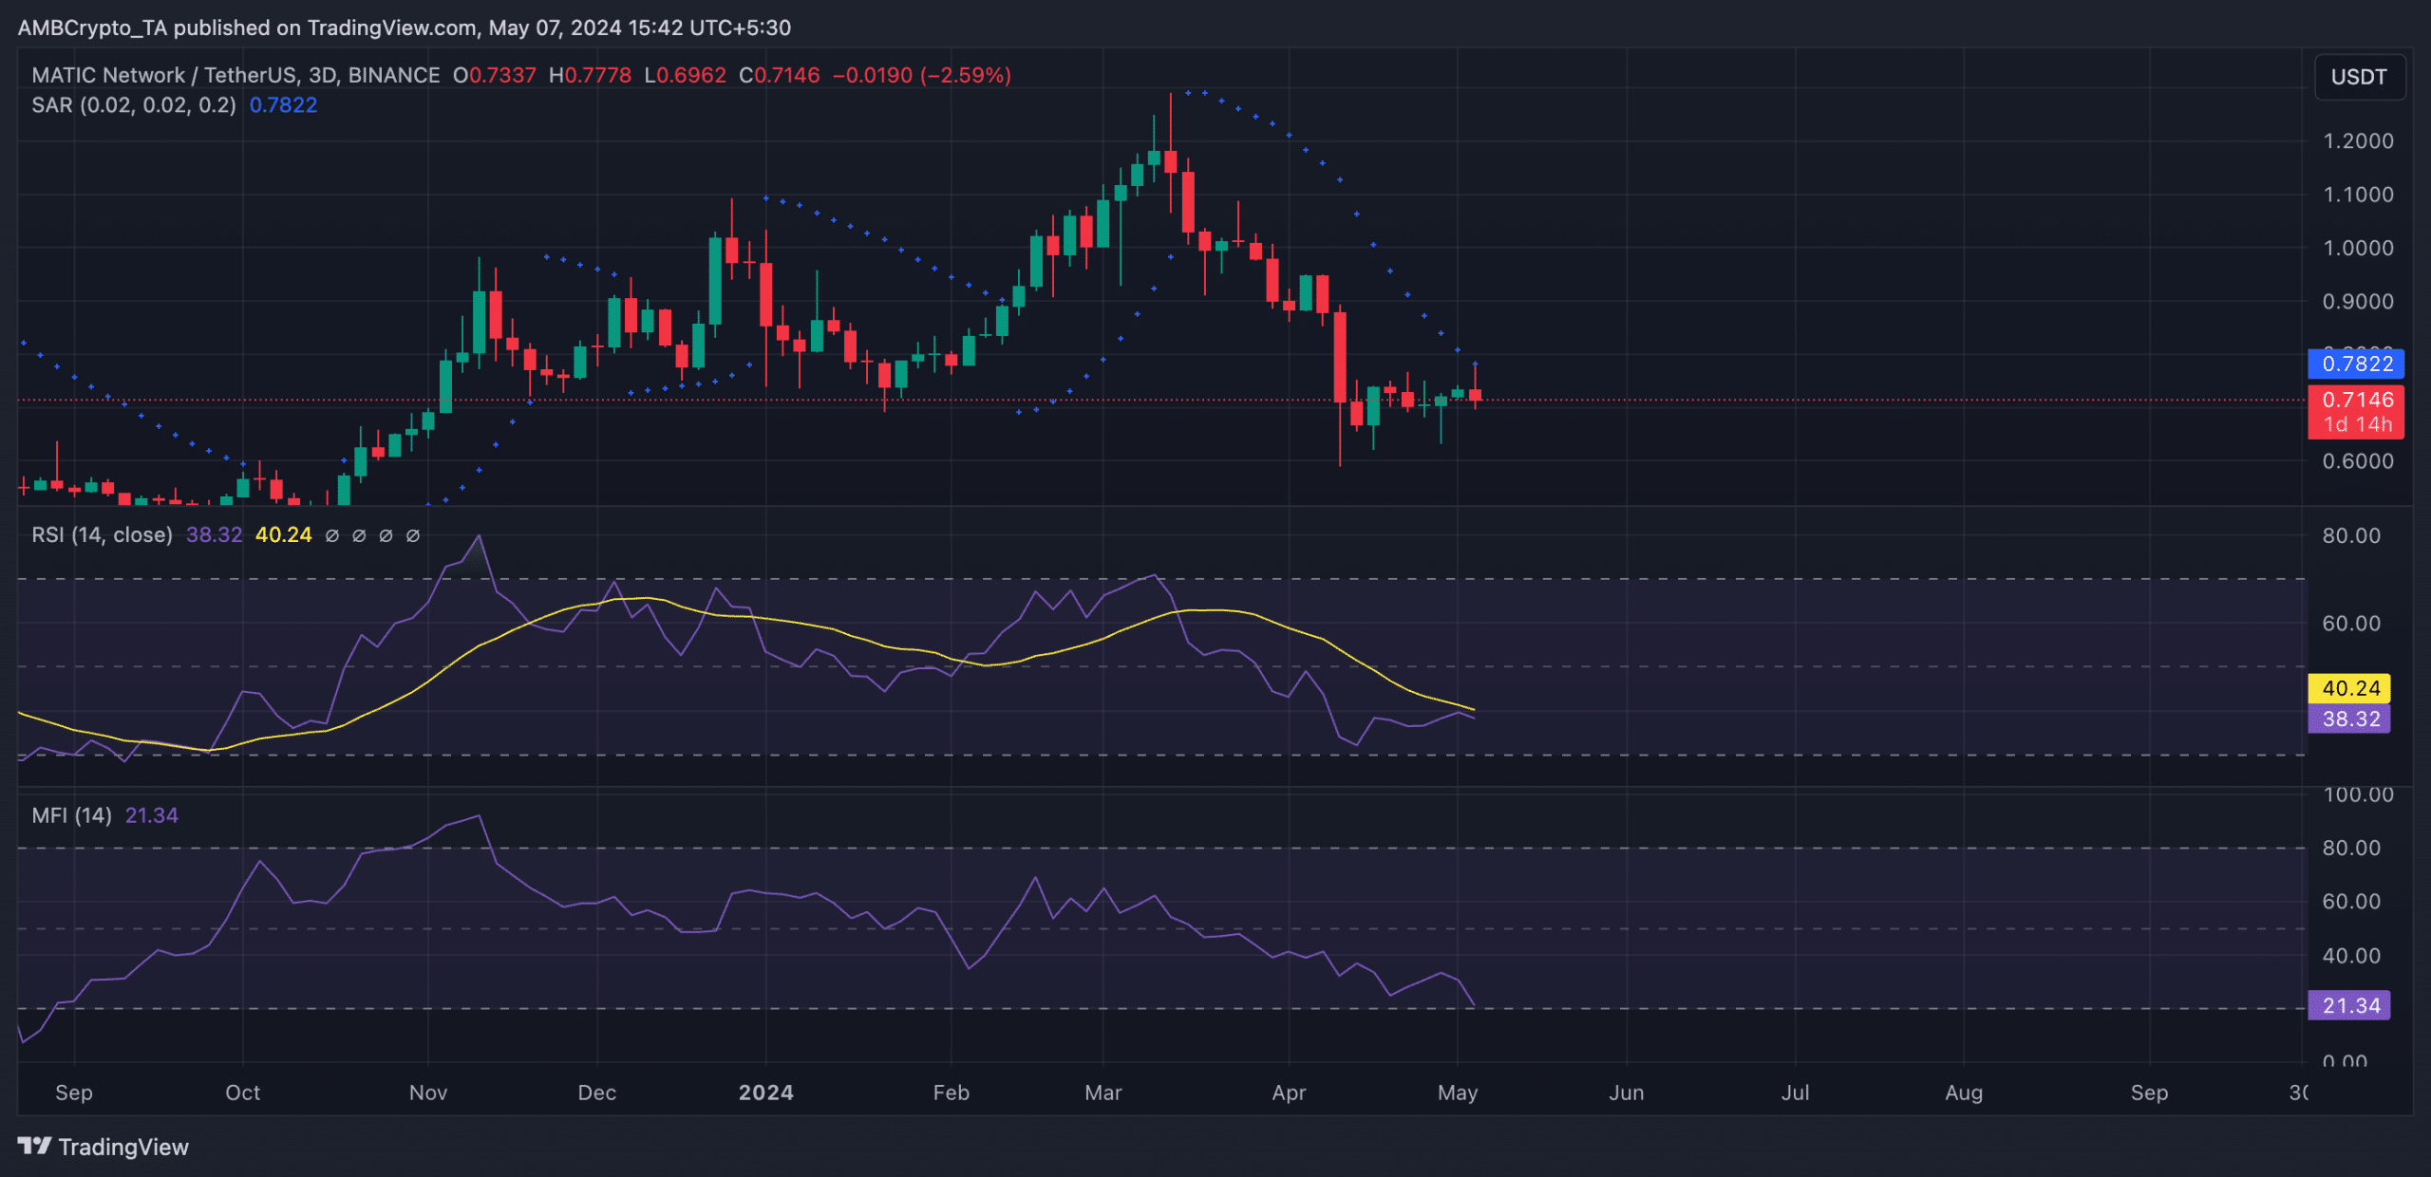Click the first ∅ symbol in RSI legend

click(x=332, y=535)
